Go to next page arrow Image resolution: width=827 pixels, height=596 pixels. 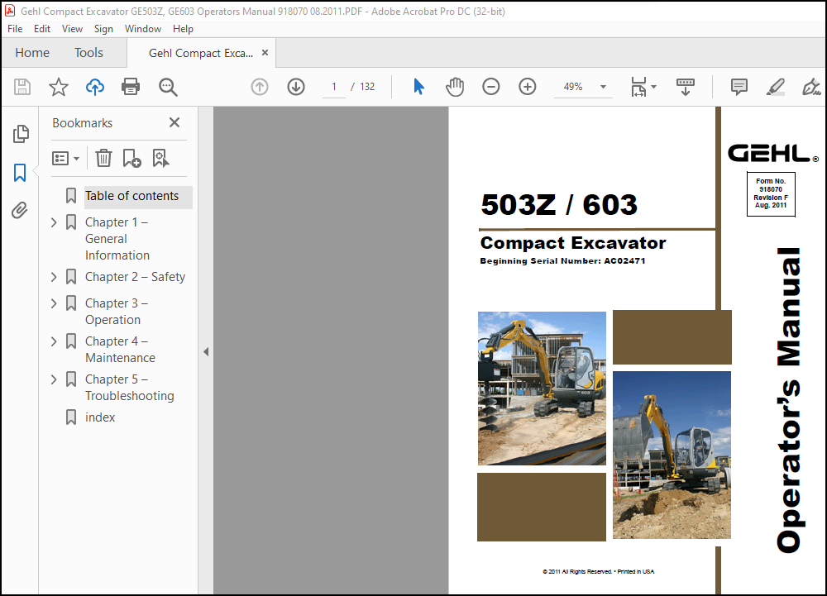click(296, 87)
